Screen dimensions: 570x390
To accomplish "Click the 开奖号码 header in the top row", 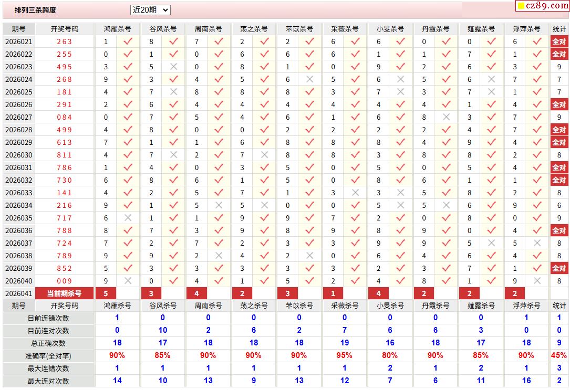I will tap(64, 29).
